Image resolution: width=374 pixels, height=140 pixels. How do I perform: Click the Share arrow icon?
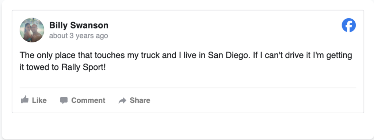122,101
